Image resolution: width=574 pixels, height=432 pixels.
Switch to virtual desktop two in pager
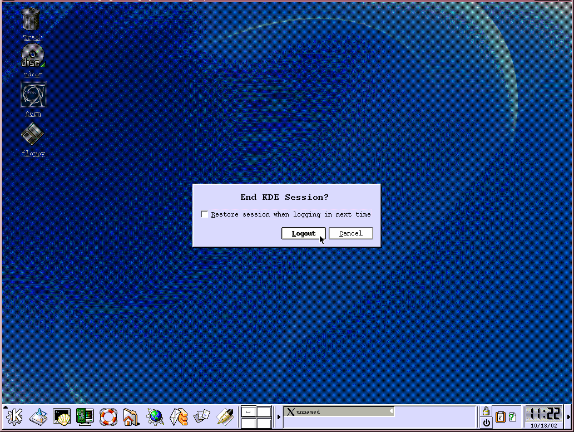264,412
